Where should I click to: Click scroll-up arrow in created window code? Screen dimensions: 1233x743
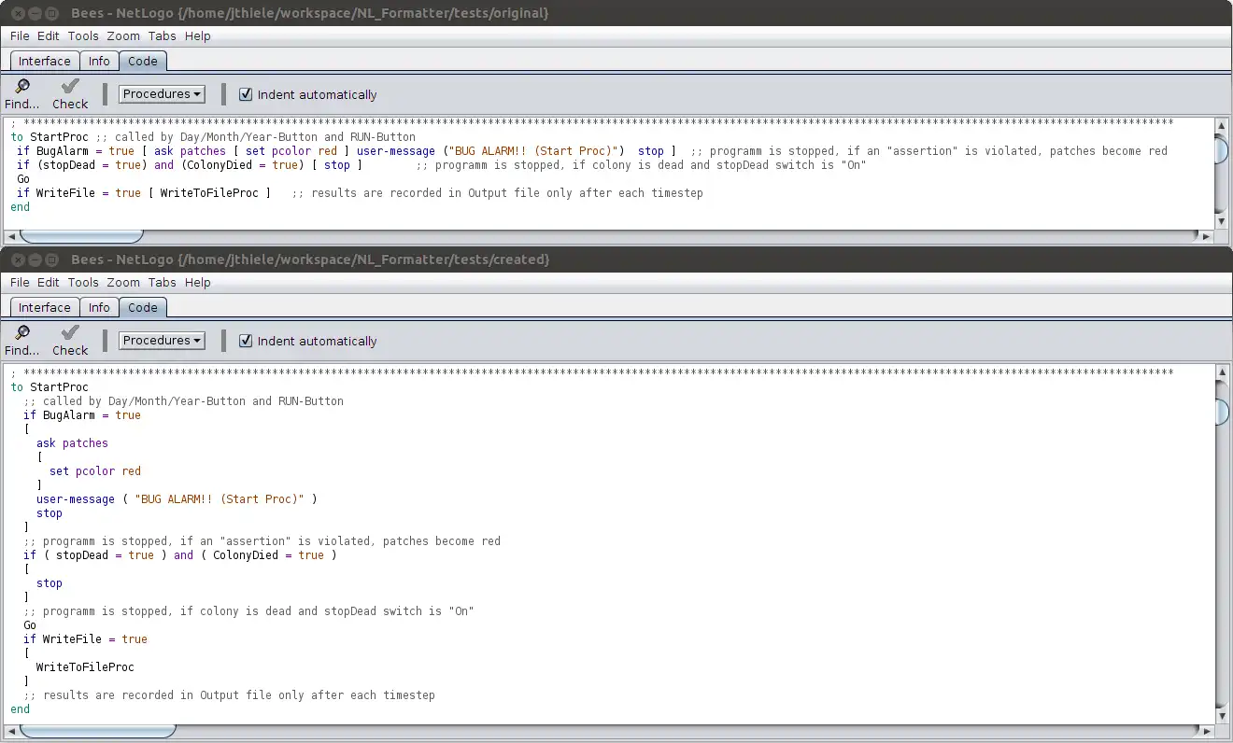click(1223, 373)
